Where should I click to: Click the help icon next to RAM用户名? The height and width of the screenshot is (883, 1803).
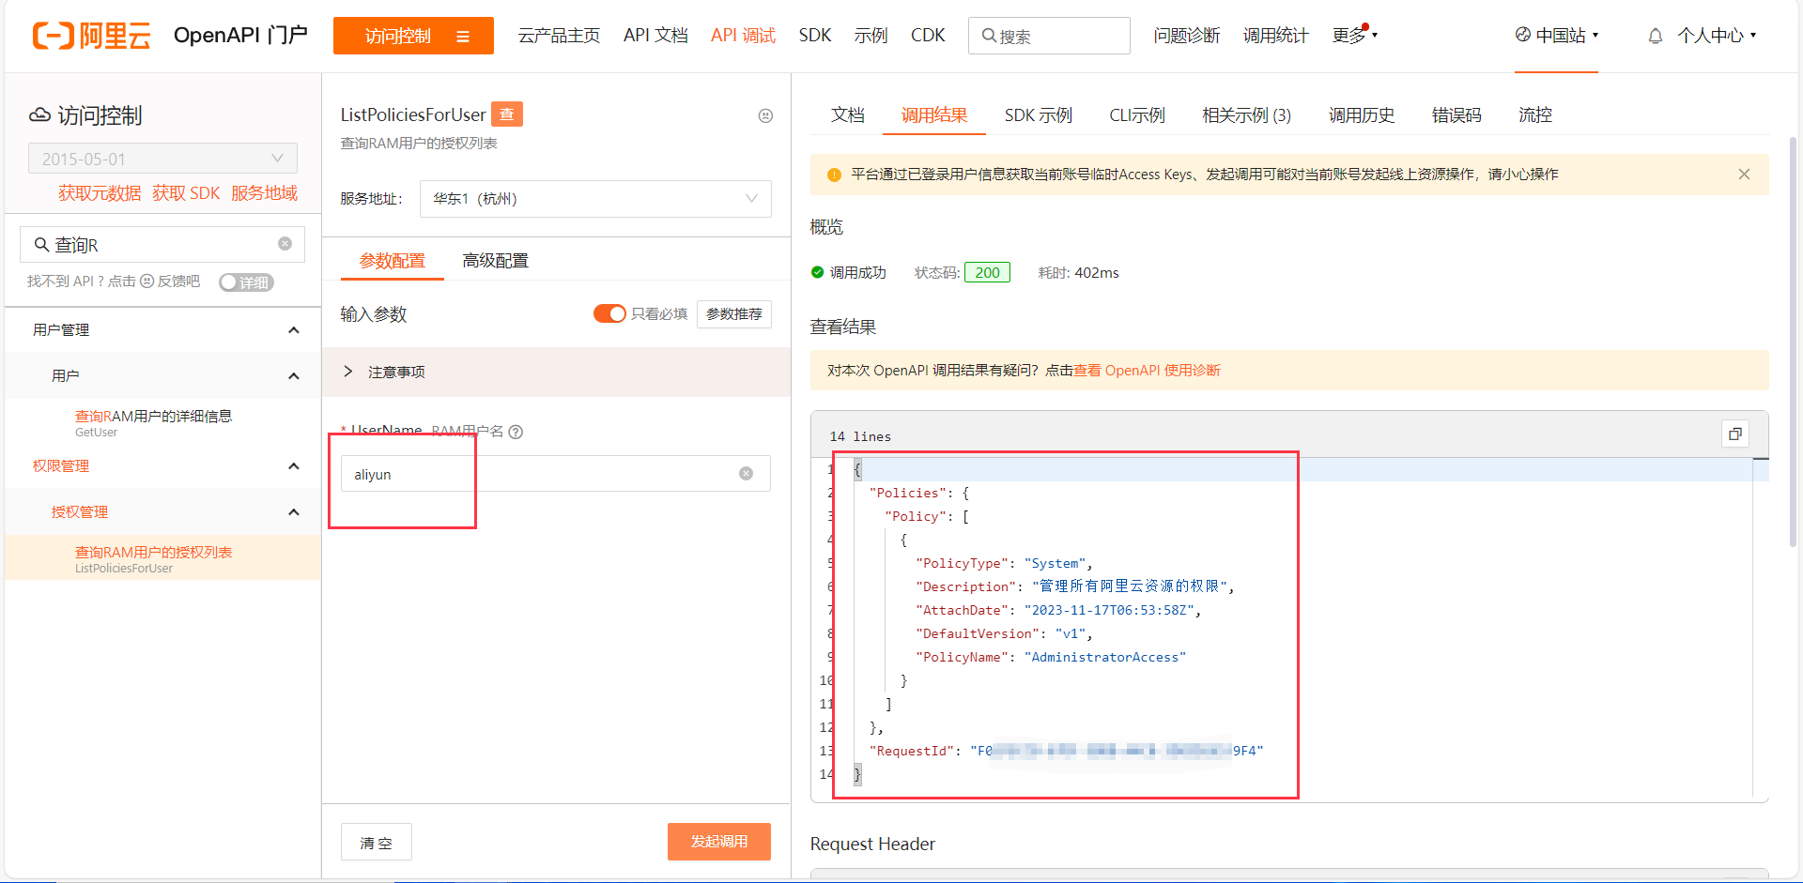[516, 432]
